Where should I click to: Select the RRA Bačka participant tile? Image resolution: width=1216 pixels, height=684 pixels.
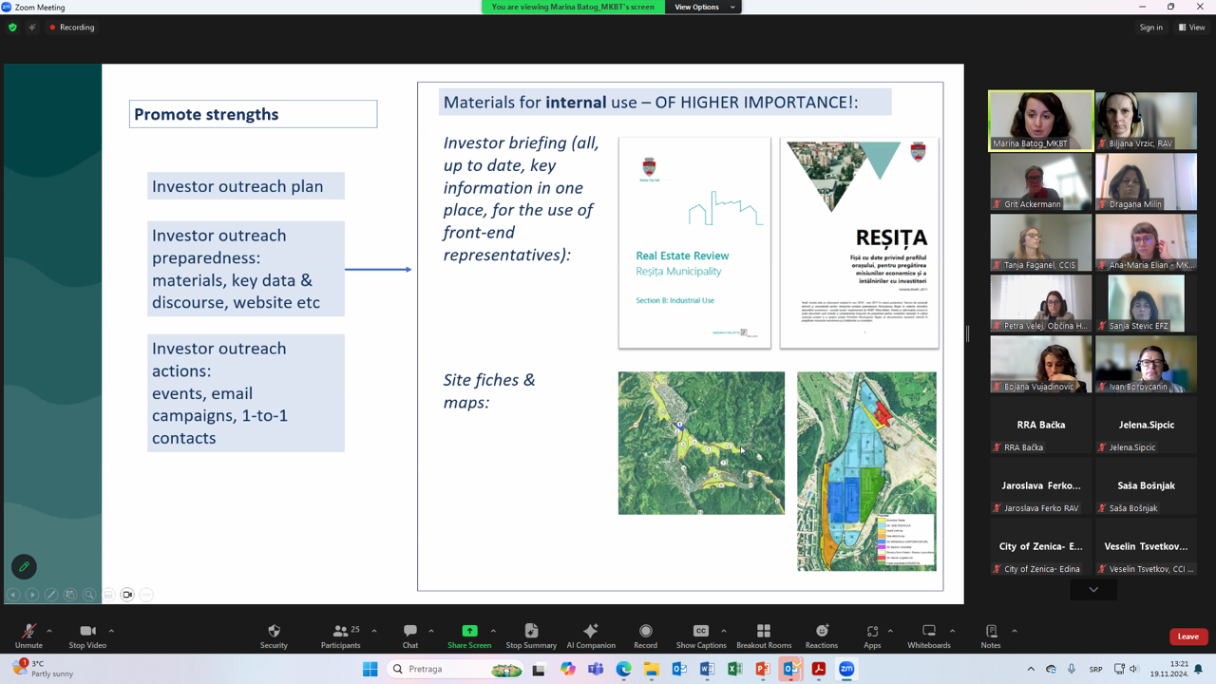1041,425
